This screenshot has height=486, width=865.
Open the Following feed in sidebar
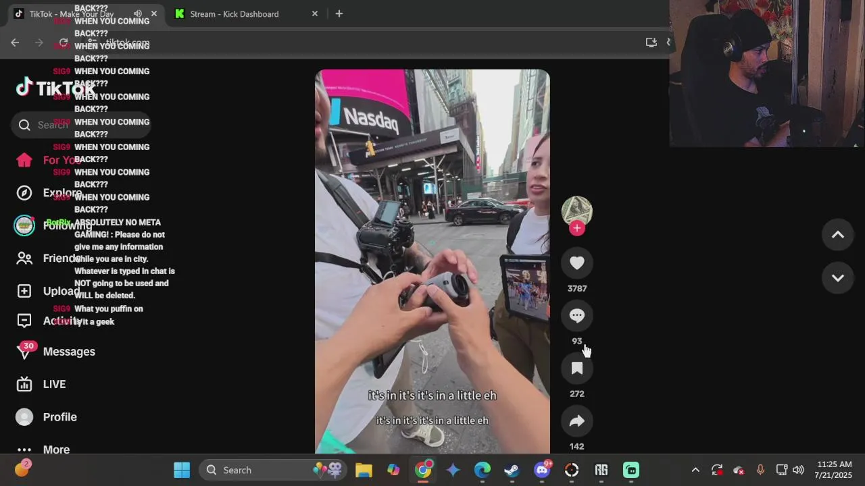tap(54, 225)
